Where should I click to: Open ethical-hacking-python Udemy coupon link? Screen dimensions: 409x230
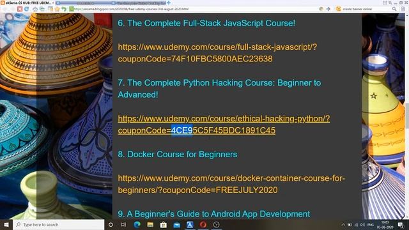224,125
